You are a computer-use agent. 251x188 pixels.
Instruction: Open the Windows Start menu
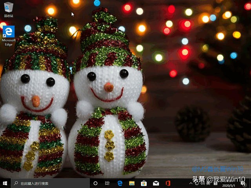tap(5, 183)
